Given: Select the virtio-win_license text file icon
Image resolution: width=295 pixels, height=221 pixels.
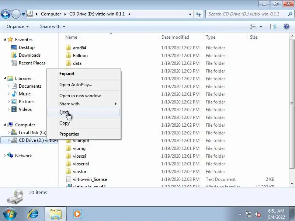Looking at the screenshot, I should click(69, 179).
